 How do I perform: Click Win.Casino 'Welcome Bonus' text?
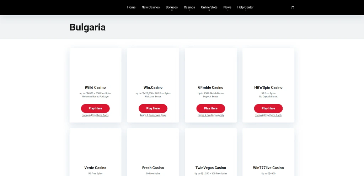click(x=153, y=97)
